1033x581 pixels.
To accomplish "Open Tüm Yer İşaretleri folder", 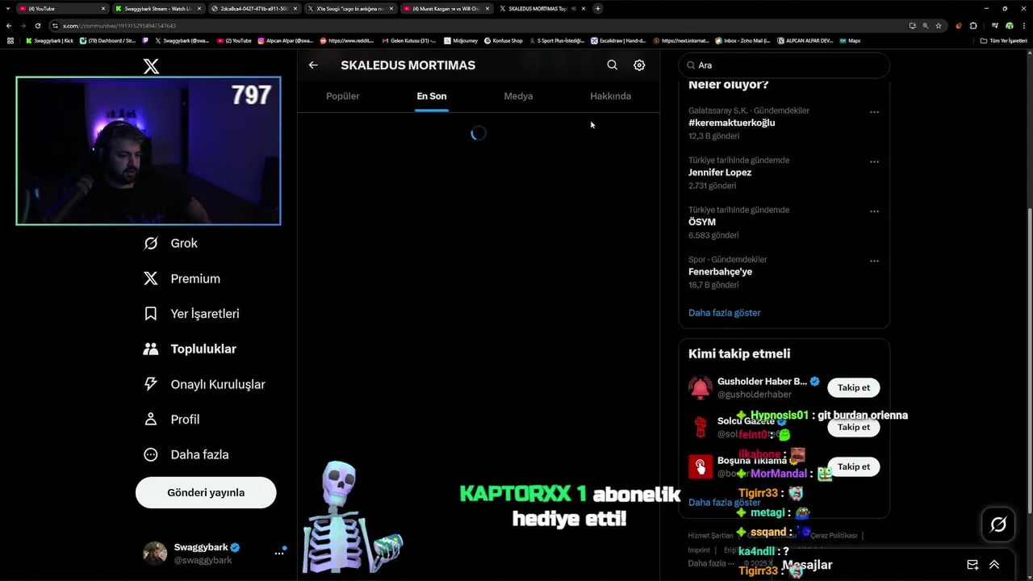I will (x=1003, y=40).
